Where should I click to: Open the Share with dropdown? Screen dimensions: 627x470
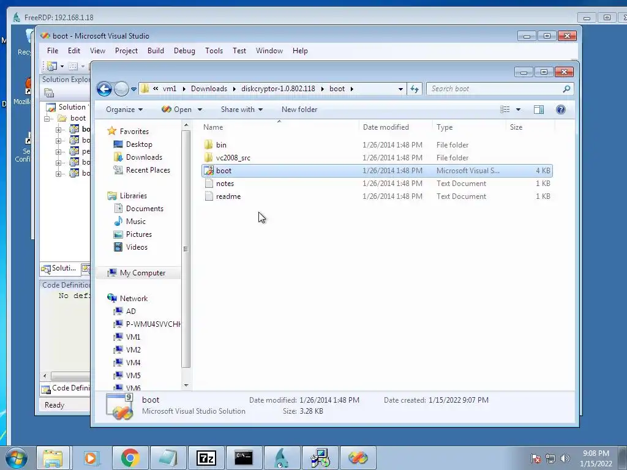pos(241,110)
